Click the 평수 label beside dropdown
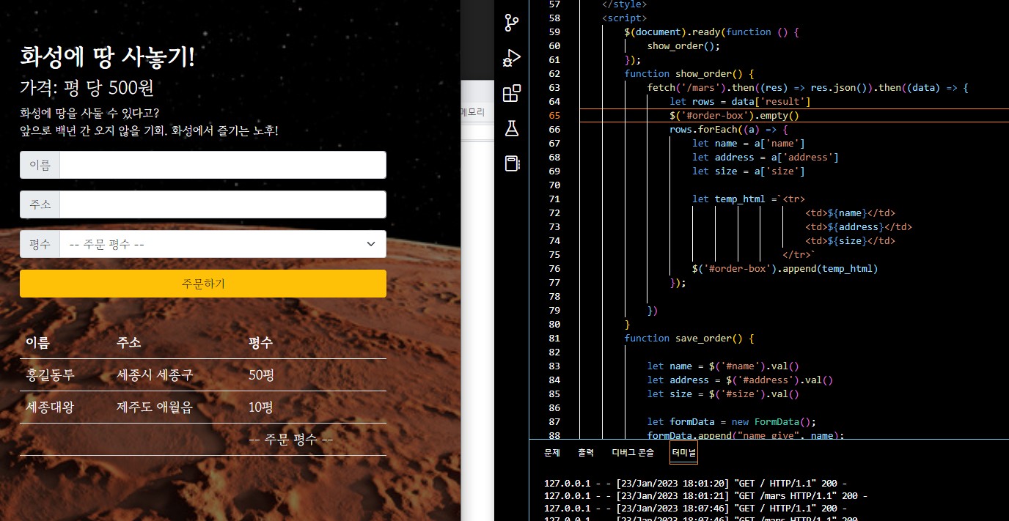 [40, 244]
